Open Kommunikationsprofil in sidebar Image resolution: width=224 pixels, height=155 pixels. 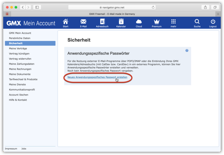pyautogui.click(x=22, y=89)
